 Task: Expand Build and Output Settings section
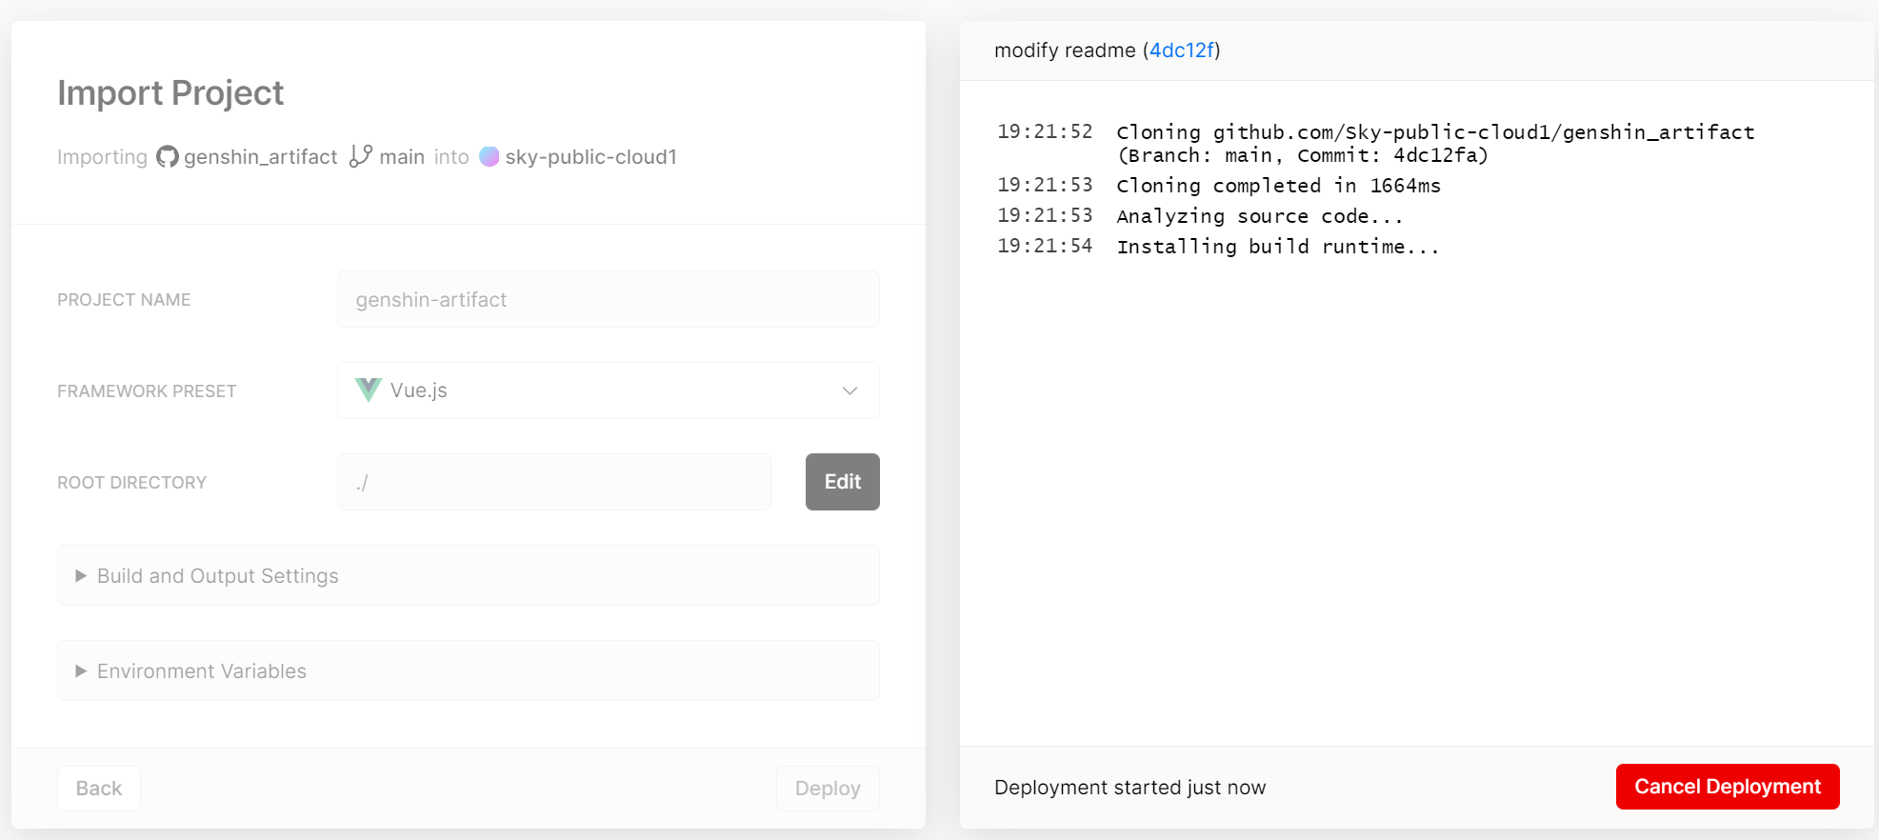[469, 575]
